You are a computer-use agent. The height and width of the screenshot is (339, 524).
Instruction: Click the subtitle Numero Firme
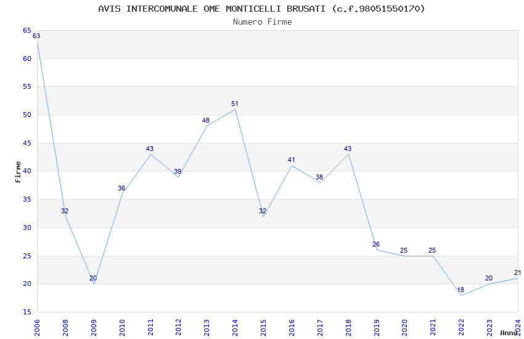point(263,22)
